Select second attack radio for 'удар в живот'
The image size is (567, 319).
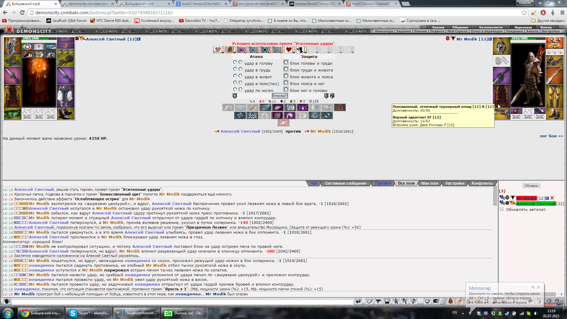pos(240,76)
